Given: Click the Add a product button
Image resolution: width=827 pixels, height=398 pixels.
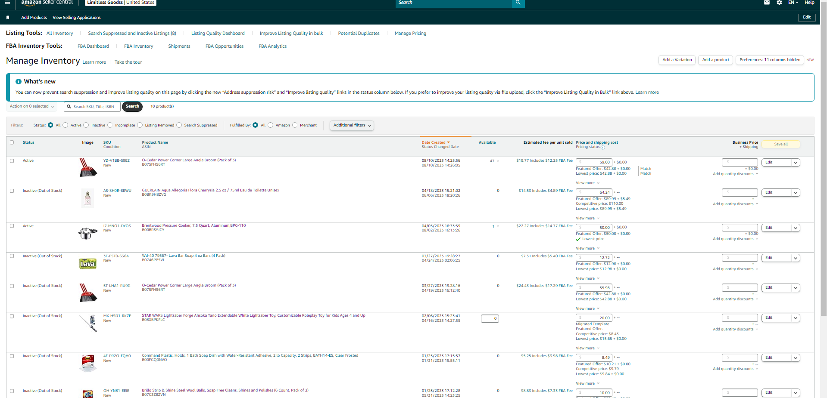Looking at the screenshot, I should (716, 60).
